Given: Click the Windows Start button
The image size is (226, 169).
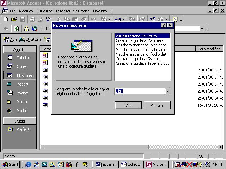Looking at the screenshot, I should (x=10, y=164).
